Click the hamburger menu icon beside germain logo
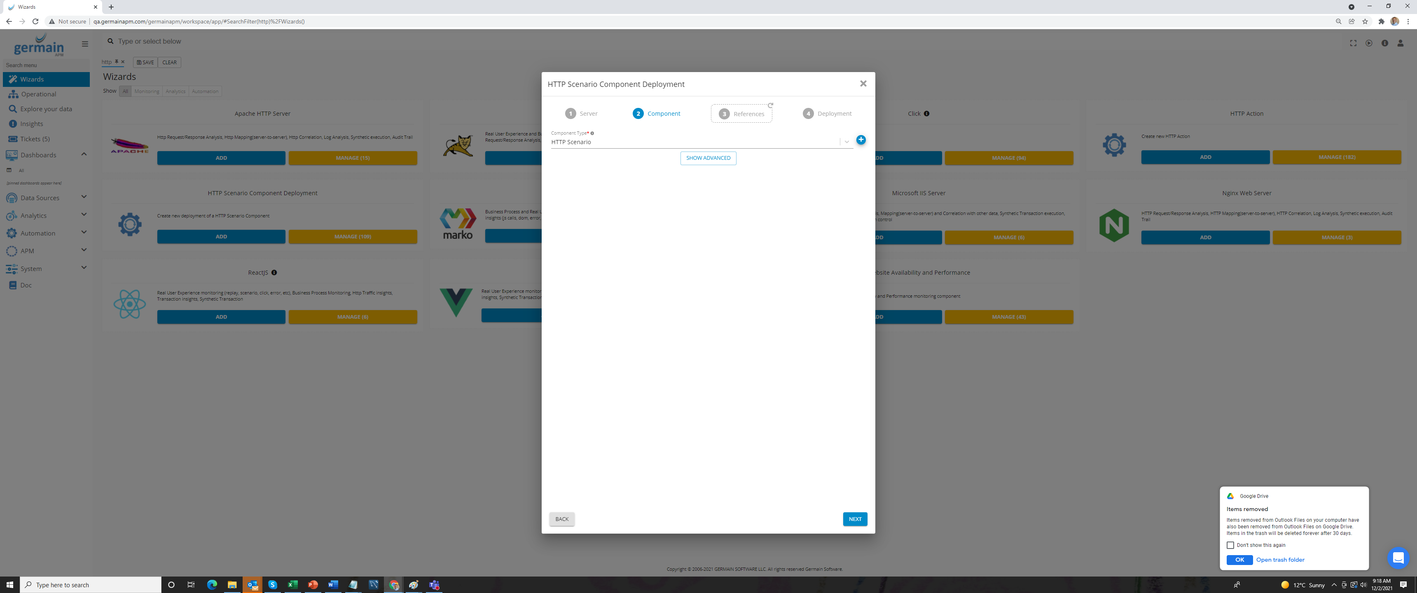The width and height of the screenshot is (1417, 593). [85, 44]
